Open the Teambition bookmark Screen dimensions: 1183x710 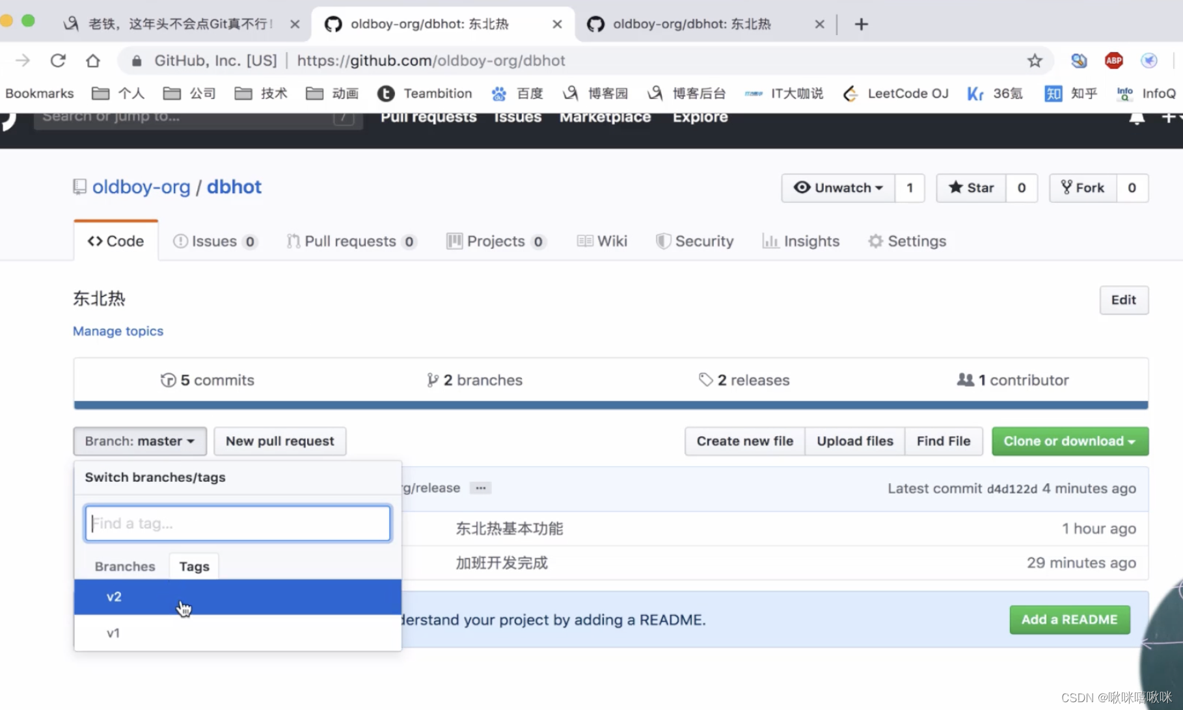click(x=424, y=94)
